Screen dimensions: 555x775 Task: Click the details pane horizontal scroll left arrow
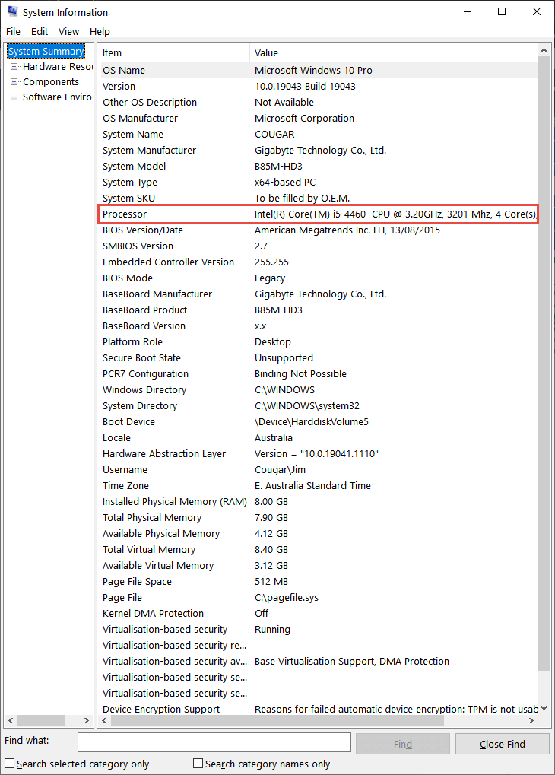point(104,721)
